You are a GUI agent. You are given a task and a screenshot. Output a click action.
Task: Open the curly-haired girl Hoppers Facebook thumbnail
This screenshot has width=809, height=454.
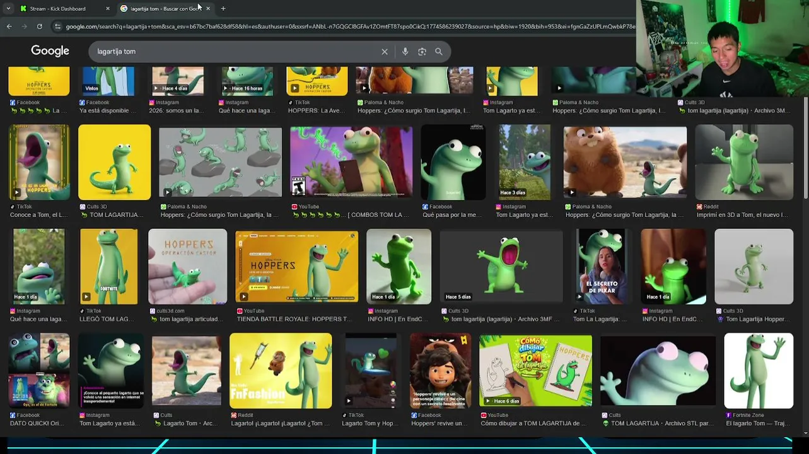point(440,370)
